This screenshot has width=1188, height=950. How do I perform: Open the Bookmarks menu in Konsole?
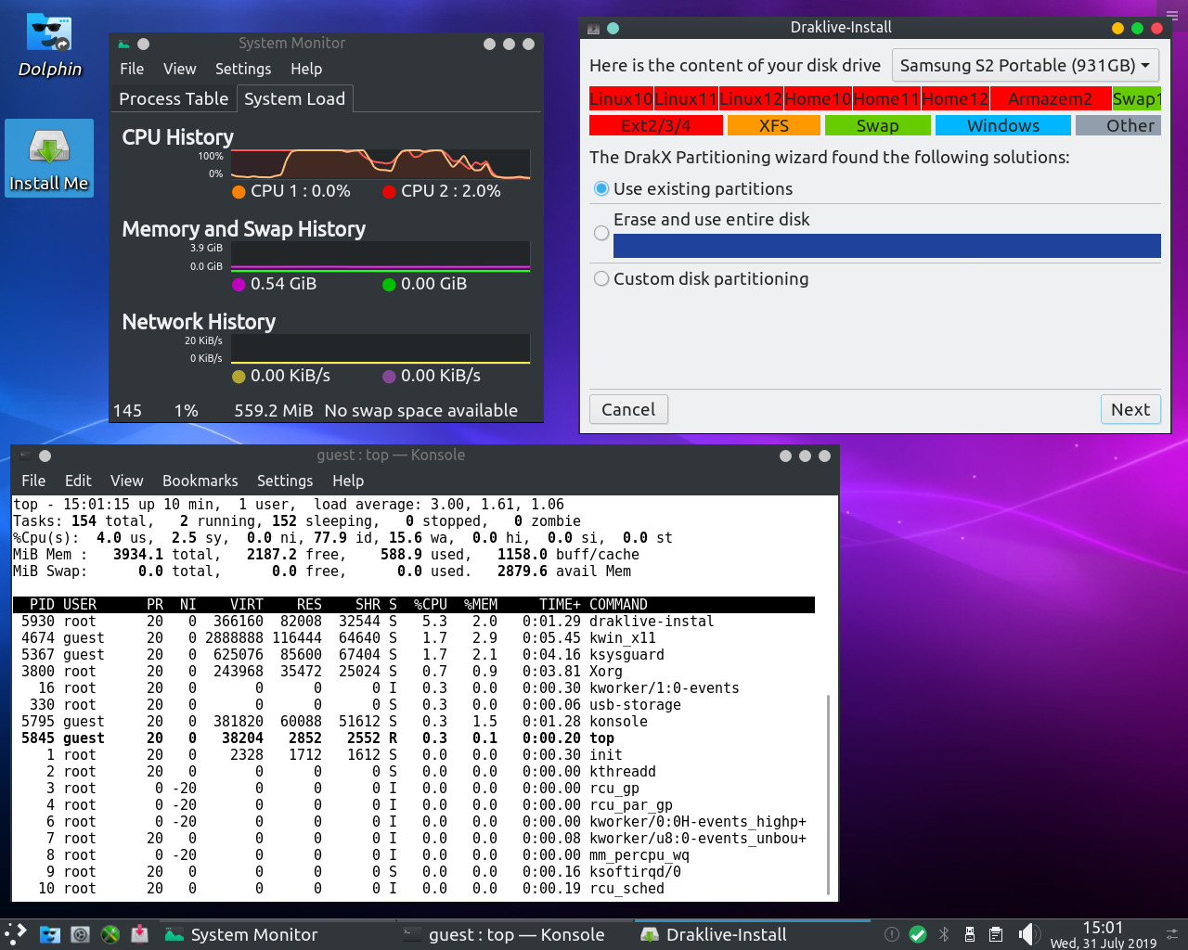click(200, 481)
